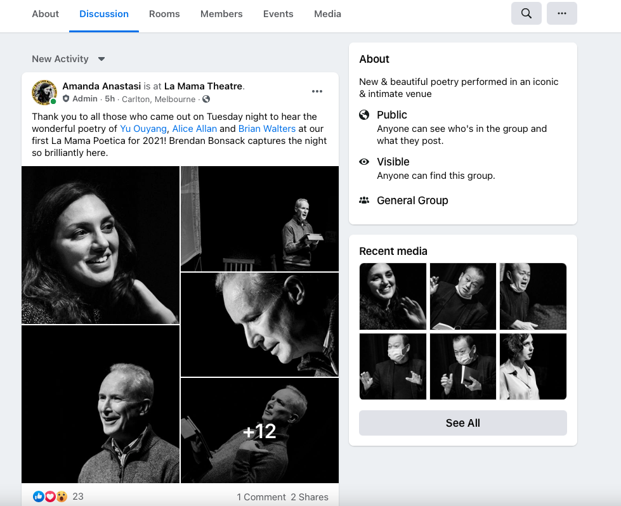Screen dimensions: 621x506
Task: Click the Carlton, Melbourne location text
Action: [159, 99]
